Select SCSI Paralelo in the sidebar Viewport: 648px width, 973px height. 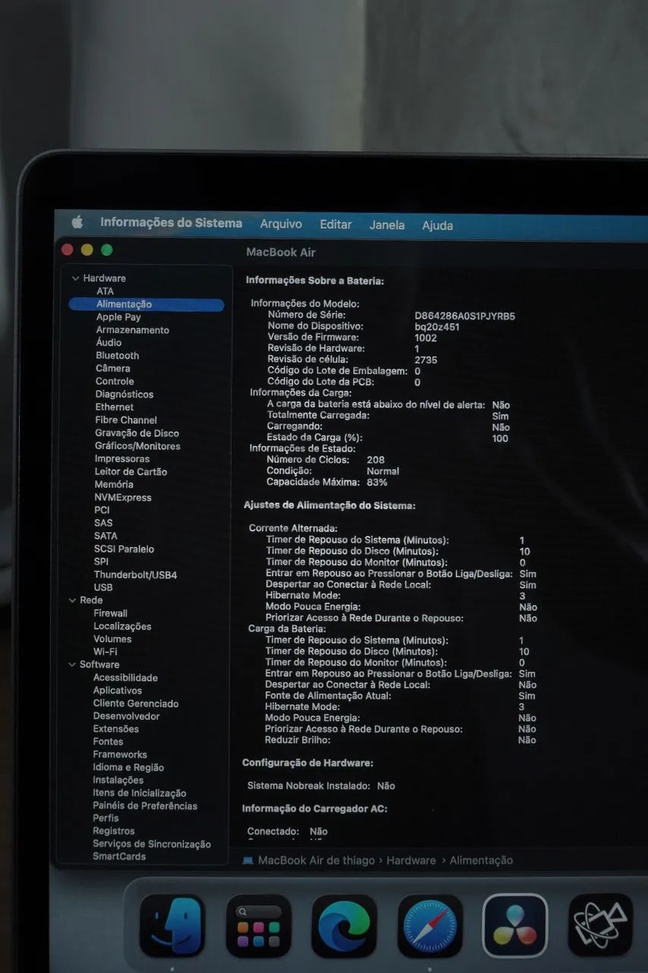[x=124, y=549]
